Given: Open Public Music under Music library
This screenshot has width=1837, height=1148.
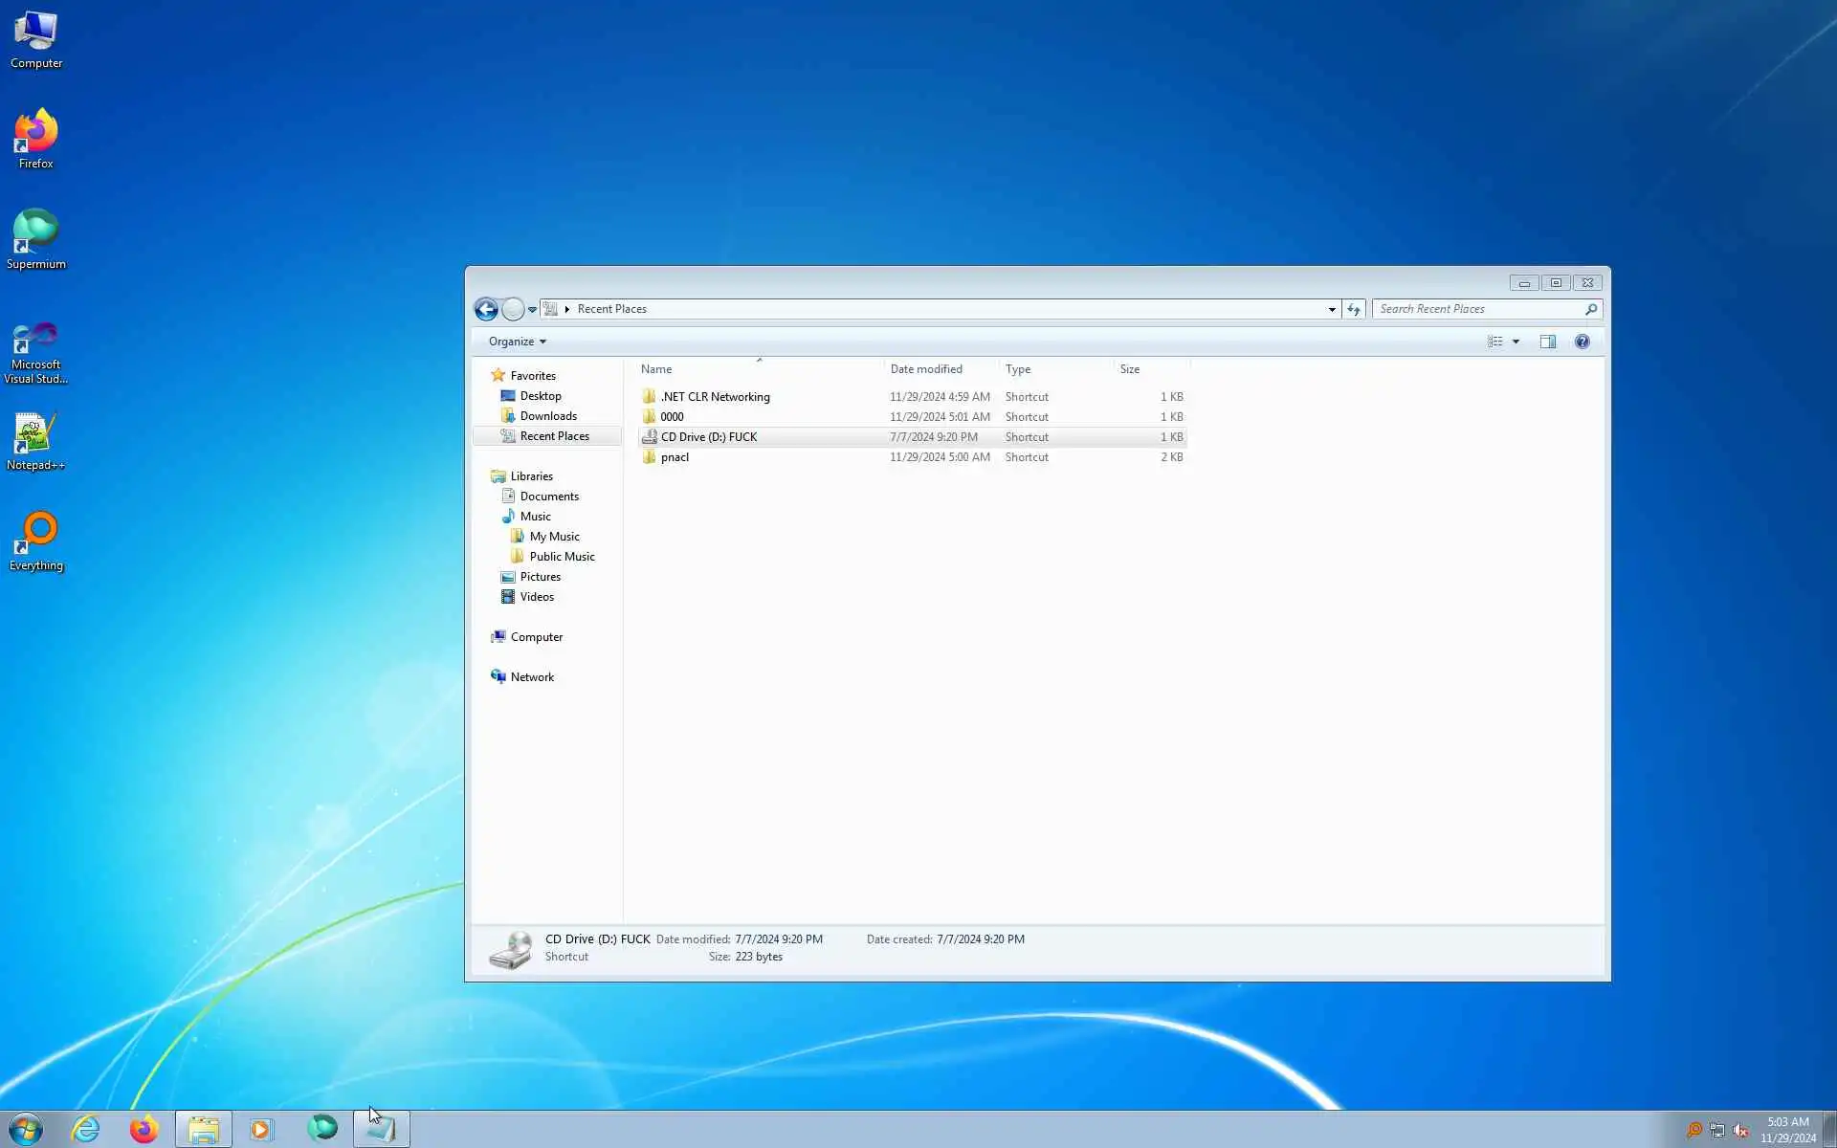Looking at the screenshot, I should pyautogui.click(x=562, y=557).
